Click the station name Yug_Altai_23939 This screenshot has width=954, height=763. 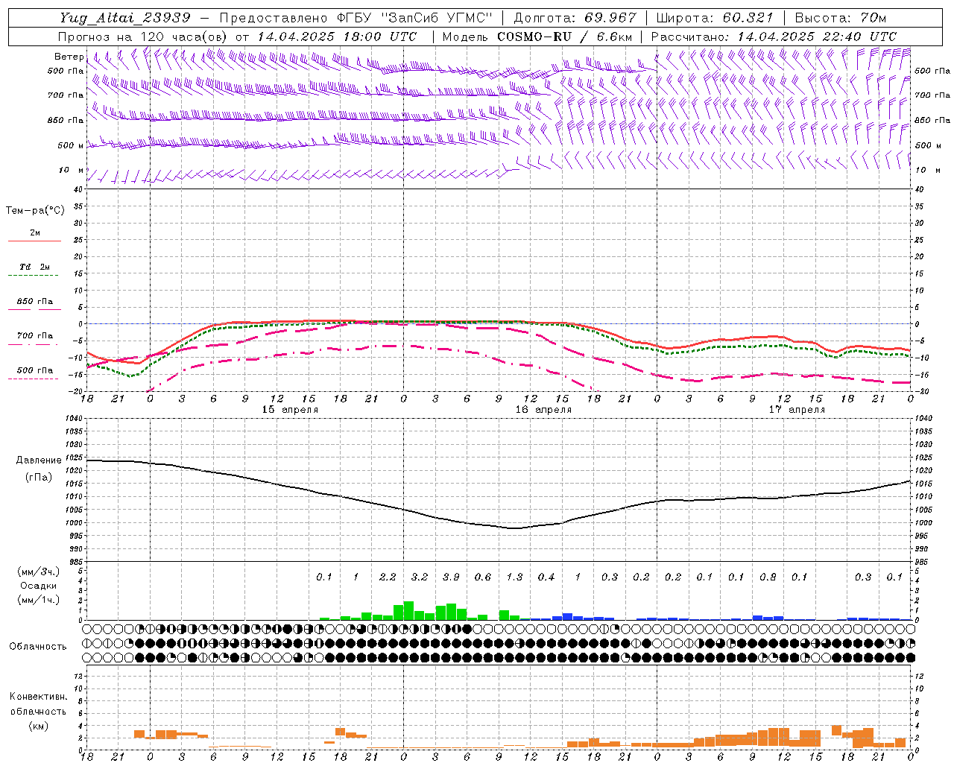click(125, 18)
